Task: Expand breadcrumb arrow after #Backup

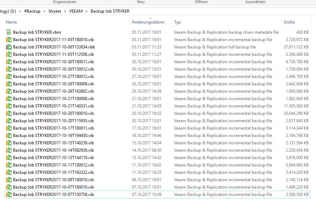Action: [x=44, y=11]
